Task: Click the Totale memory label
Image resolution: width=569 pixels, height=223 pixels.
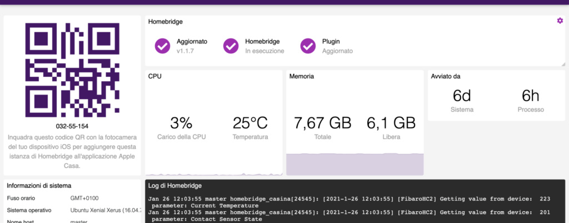Action: [323, 137]
